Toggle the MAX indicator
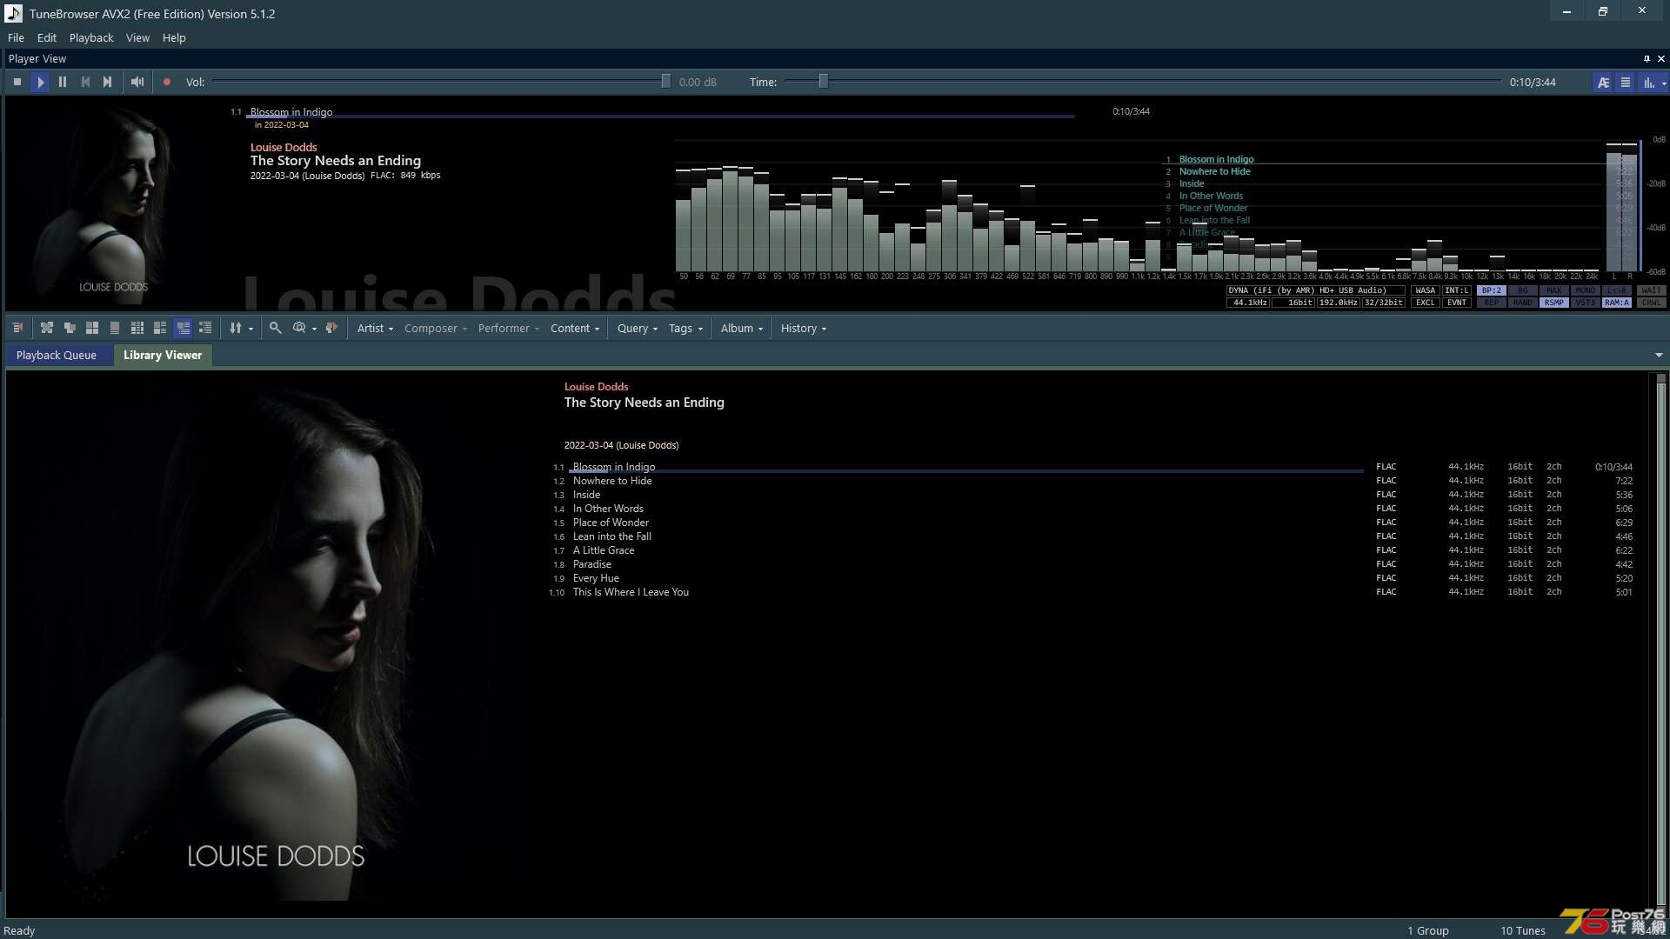Screen dimensions: 1670x939 (1553, 290)
